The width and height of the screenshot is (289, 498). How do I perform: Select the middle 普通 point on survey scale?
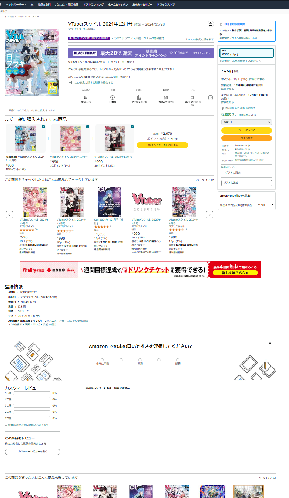click(x=140, y=360)
